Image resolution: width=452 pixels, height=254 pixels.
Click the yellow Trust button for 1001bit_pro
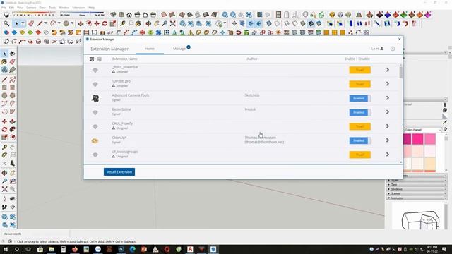tap(359, 84)
